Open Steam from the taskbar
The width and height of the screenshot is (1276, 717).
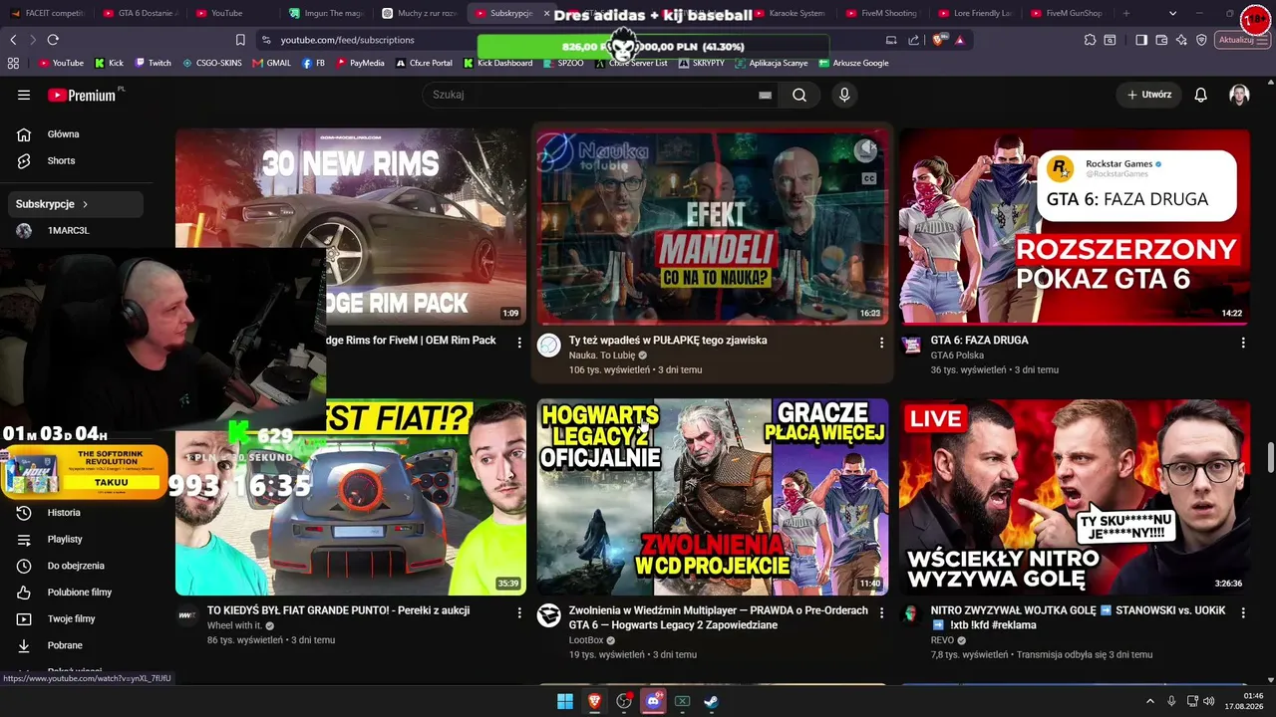click(712, 701)
